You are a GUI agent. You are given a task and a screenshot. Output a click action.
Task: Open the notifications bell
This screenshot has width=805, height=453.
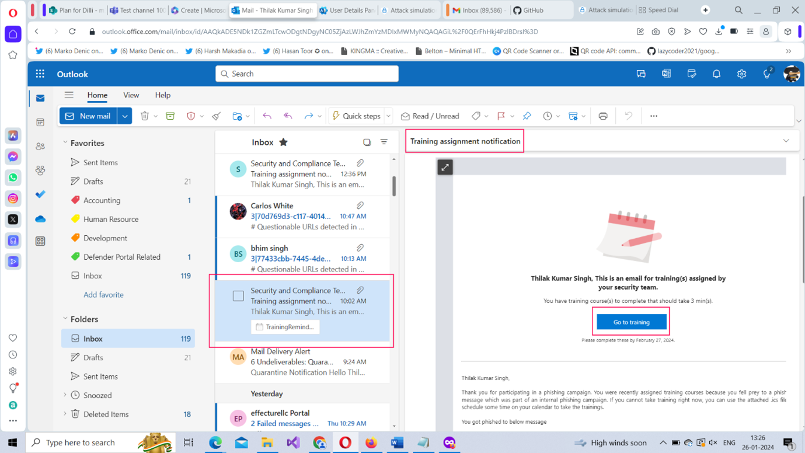(x=716, y=74)
